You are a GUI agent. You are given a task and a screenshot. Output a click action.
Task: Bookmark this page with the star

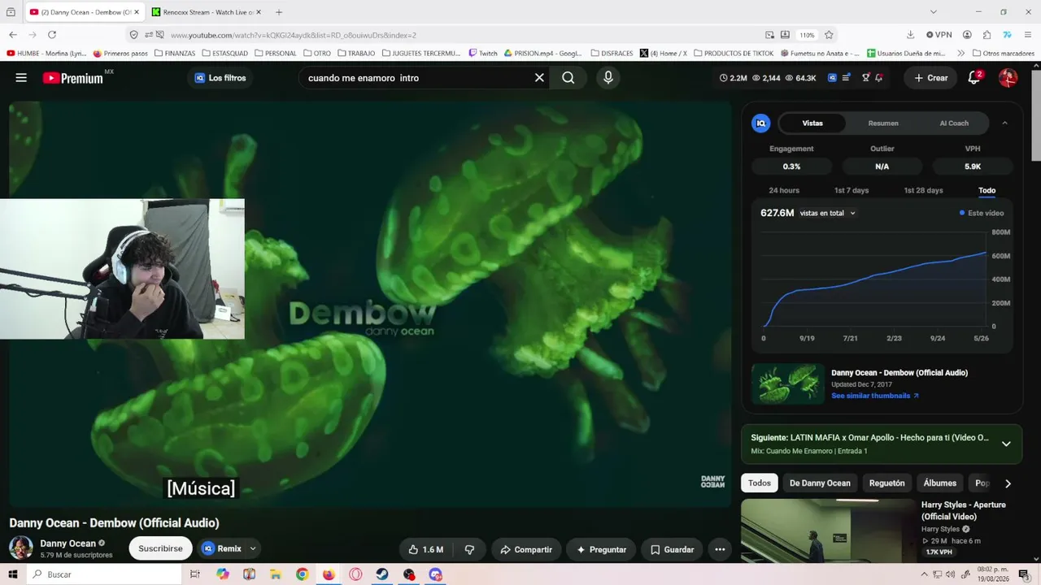(x=829, y=35)
